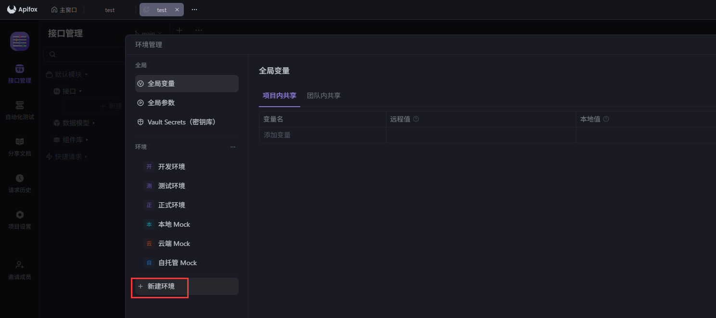Open the Apifox project avatar icon
The height and width of the screenshot is (318, 716).
[19, 41]
